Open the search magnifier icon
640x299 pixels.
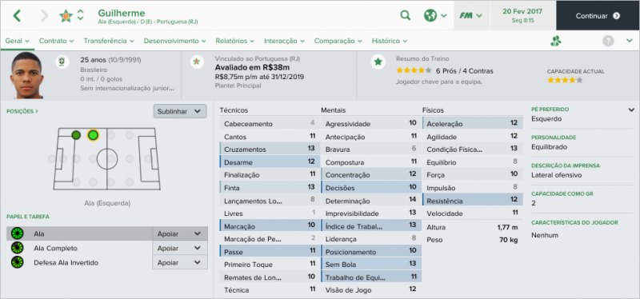pos(405,15)
